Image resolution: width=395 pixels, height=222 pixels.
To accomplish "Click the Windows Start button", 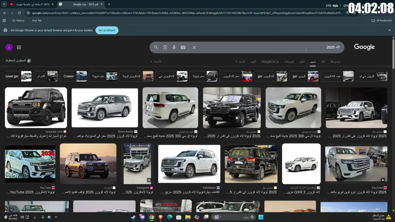I will pos(261,217).
